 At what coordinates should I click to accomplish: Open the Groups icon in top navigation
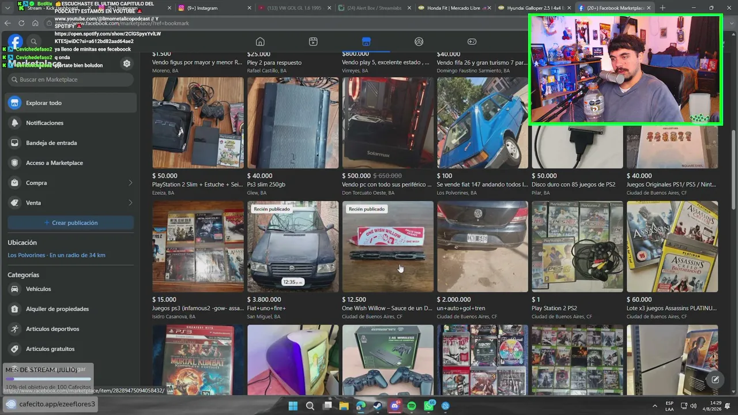(419, 41)
